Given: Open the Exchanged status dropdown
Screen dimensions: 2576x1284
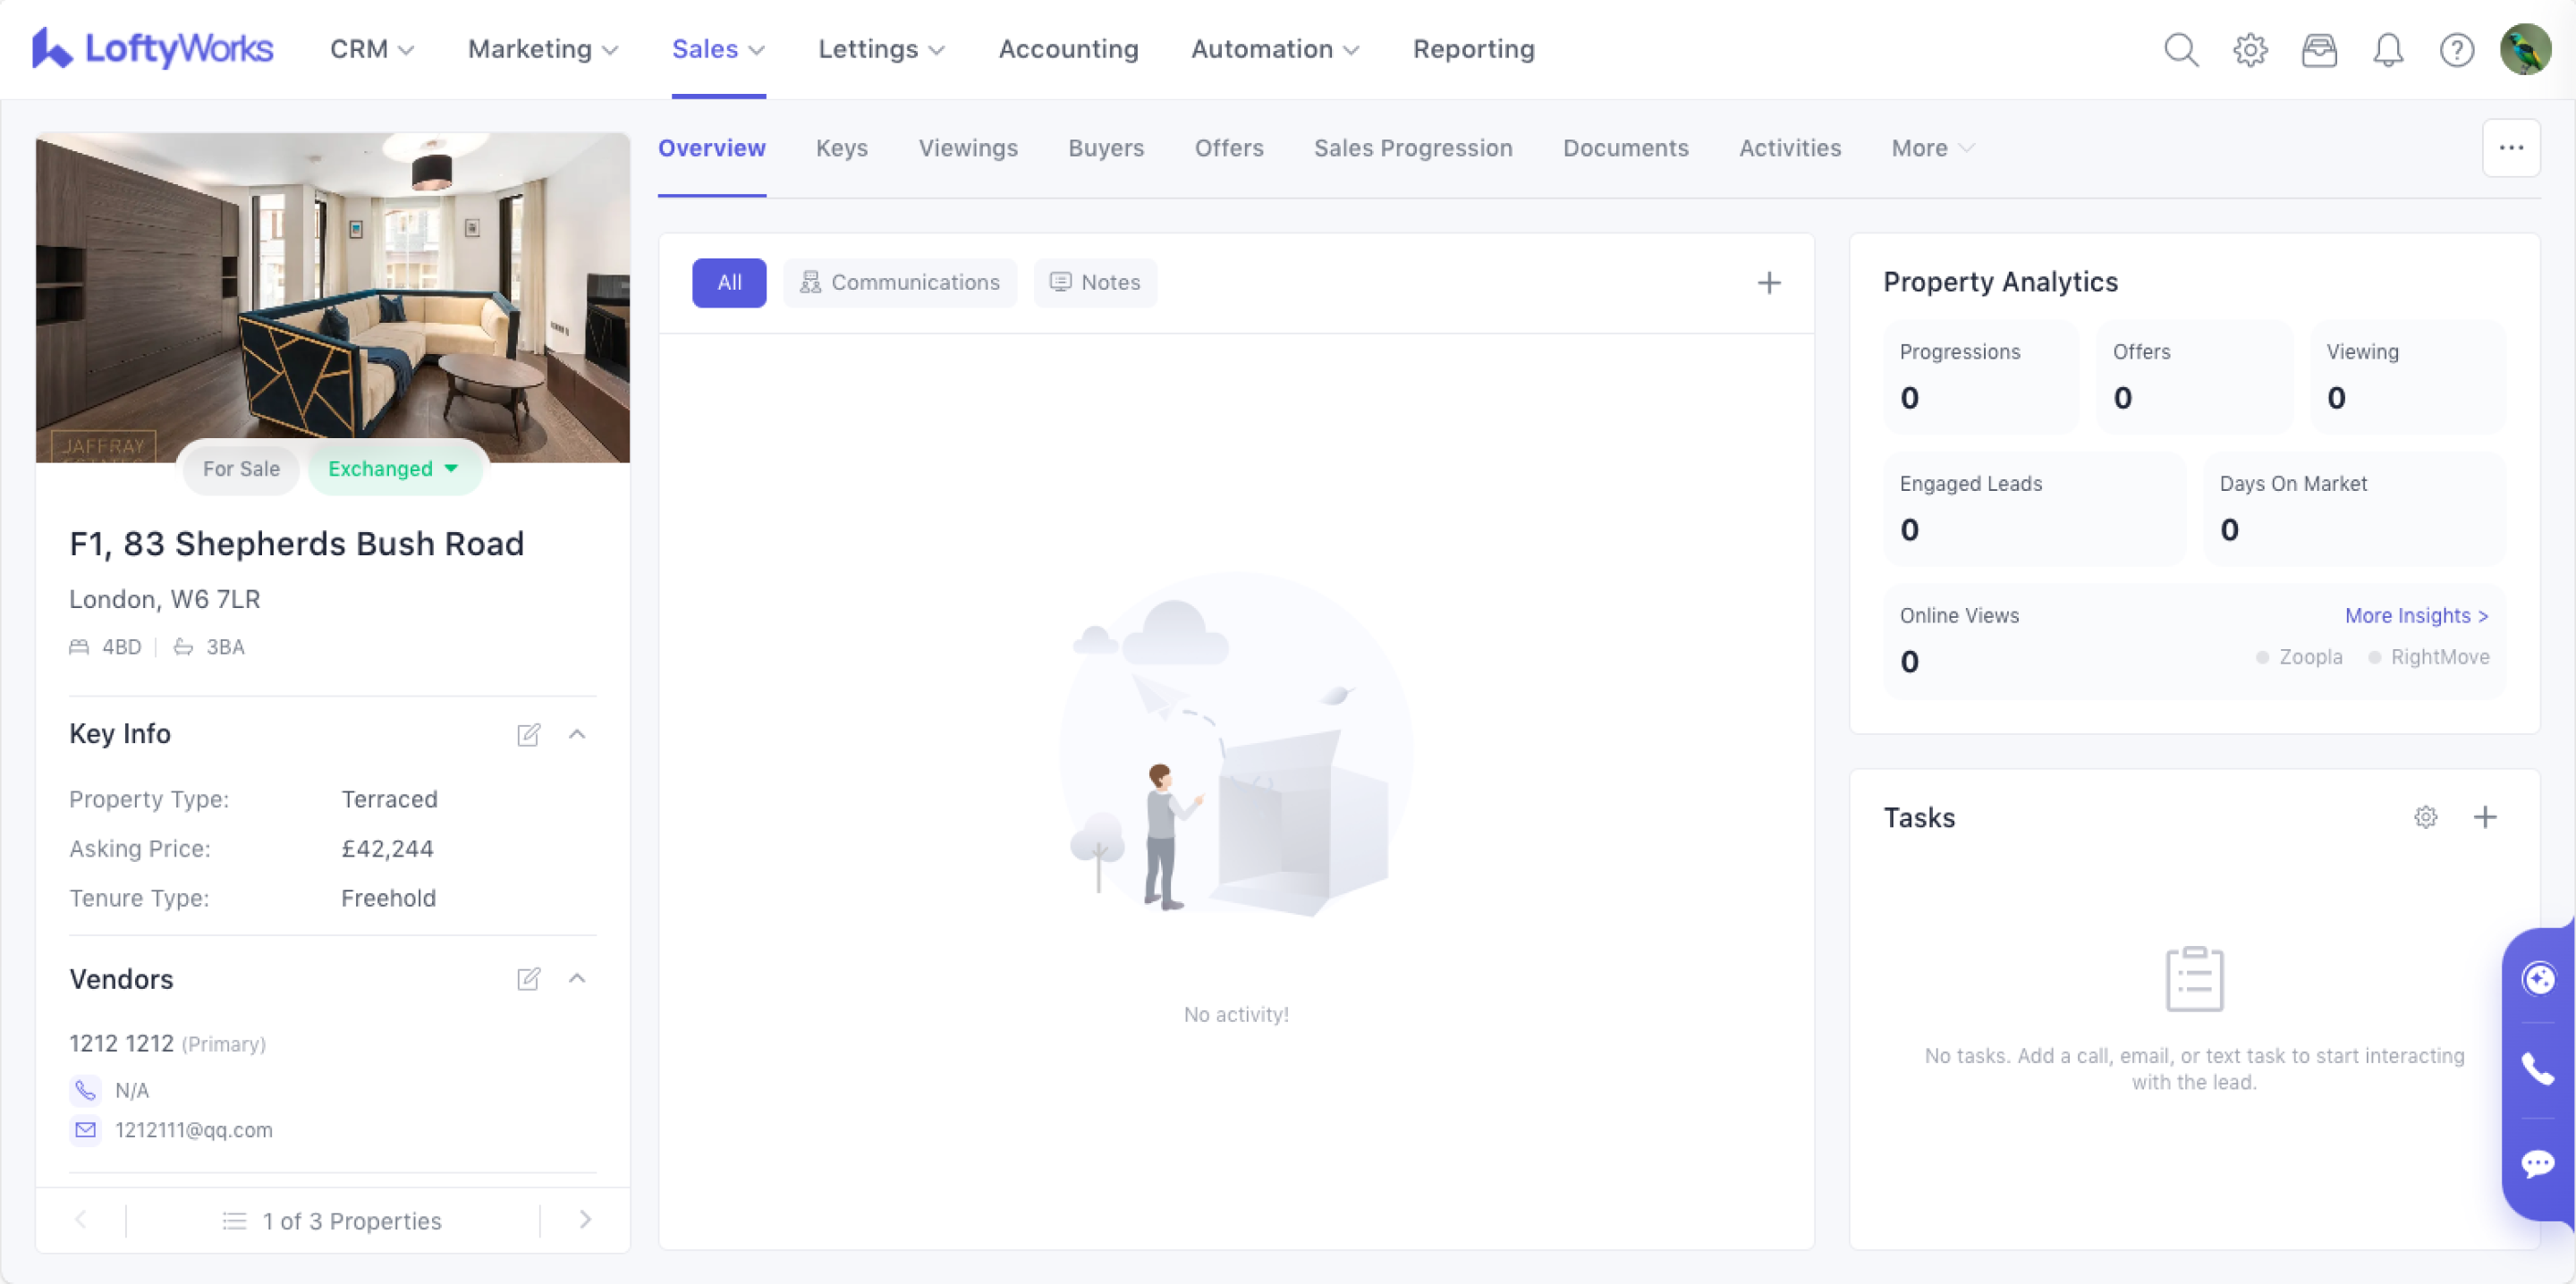Looking at the screenshot, I should (x=394, y=468).
